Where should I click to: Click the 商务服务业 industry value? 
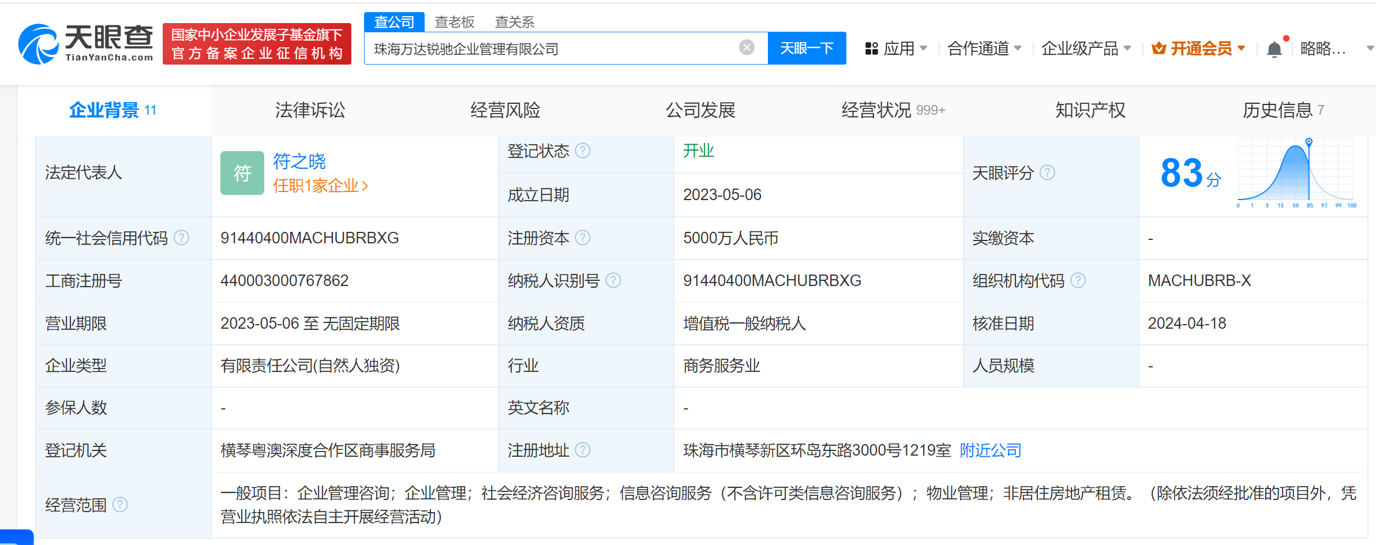(722, 366)
